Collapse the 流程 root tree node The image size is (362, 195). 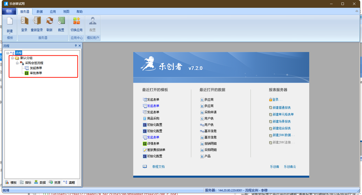(8, 53)
